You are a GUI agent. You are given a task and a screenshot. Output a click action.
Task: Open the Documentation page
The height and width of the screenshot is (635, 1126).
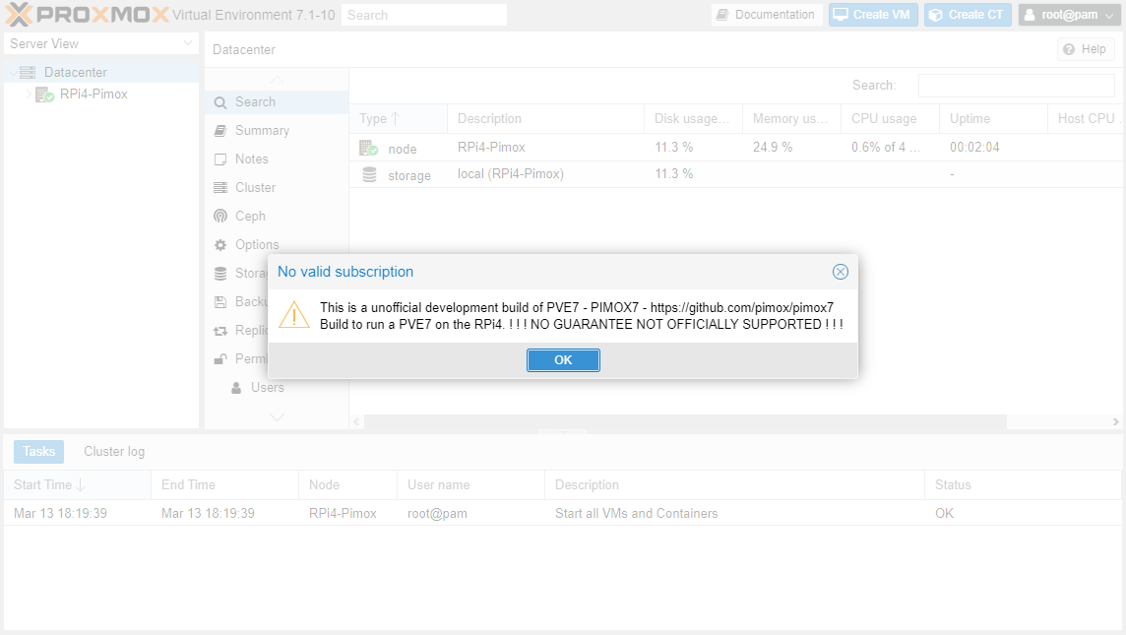(766, 15)
